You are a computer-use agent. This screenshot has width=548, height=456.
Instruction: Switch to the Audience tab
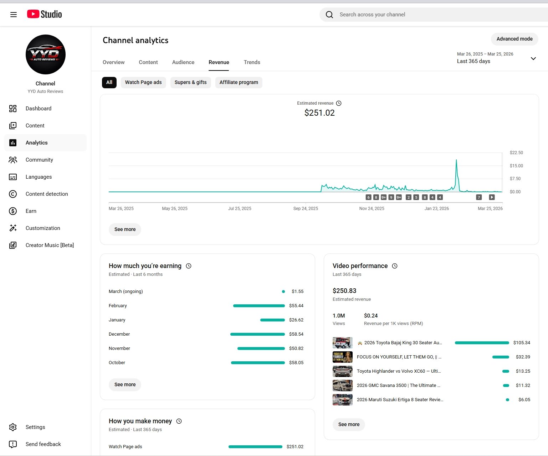[183, 62]
